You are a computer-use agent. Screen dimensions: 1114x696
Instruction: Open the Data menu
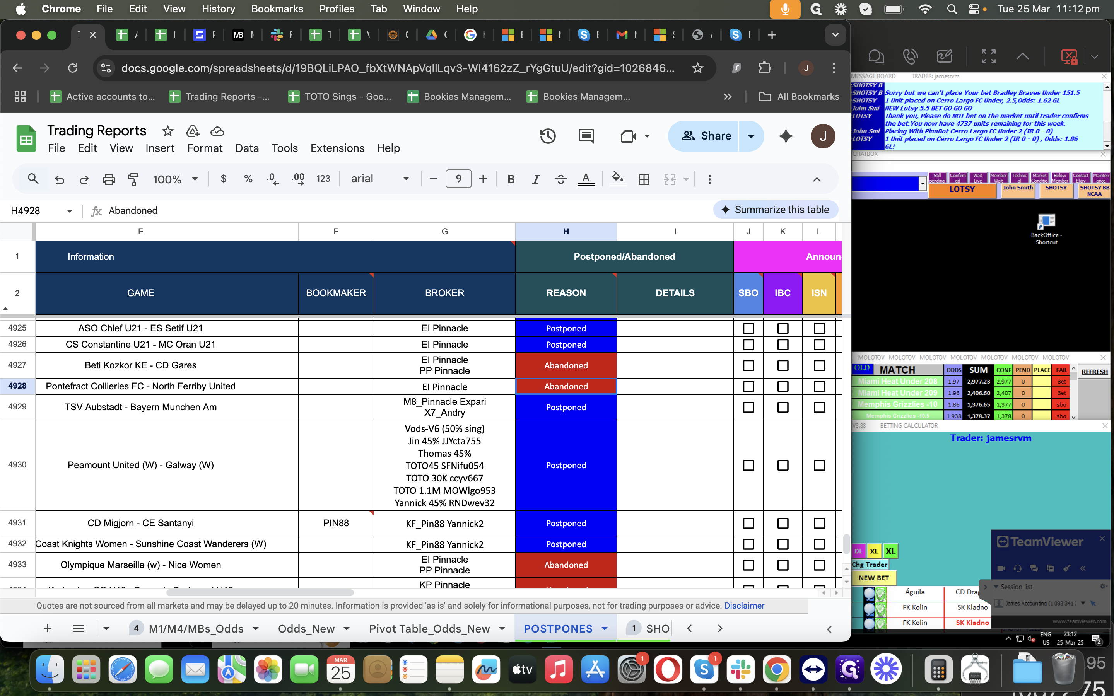tap(247, 148)
